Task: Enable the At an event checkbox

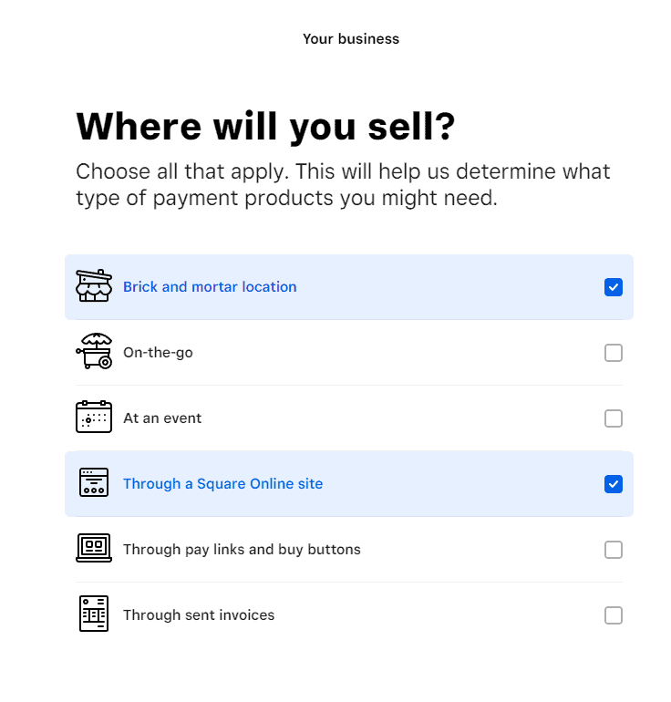Action: 614,418
